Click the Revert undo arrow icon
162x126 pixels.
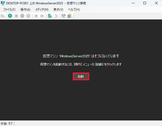point(56,16)
